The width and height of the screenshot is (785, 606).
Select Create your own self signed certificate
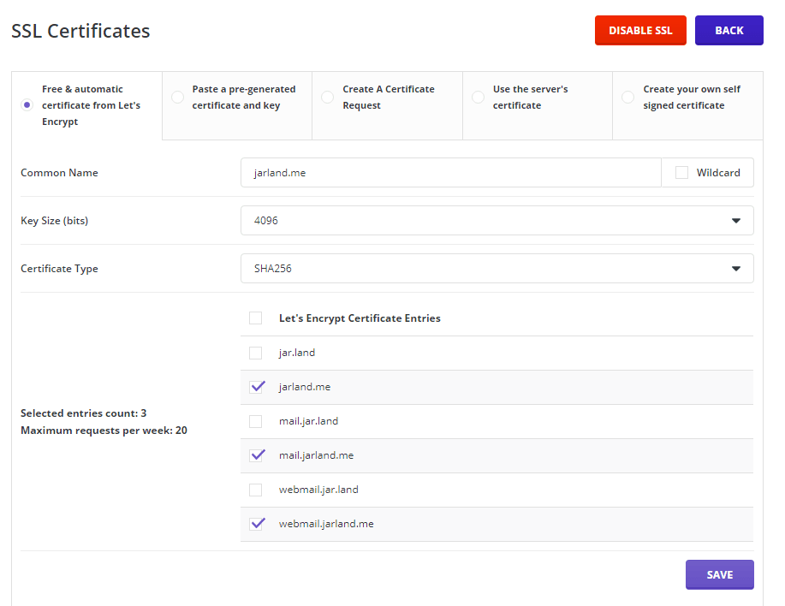click(x=628, y=98)
